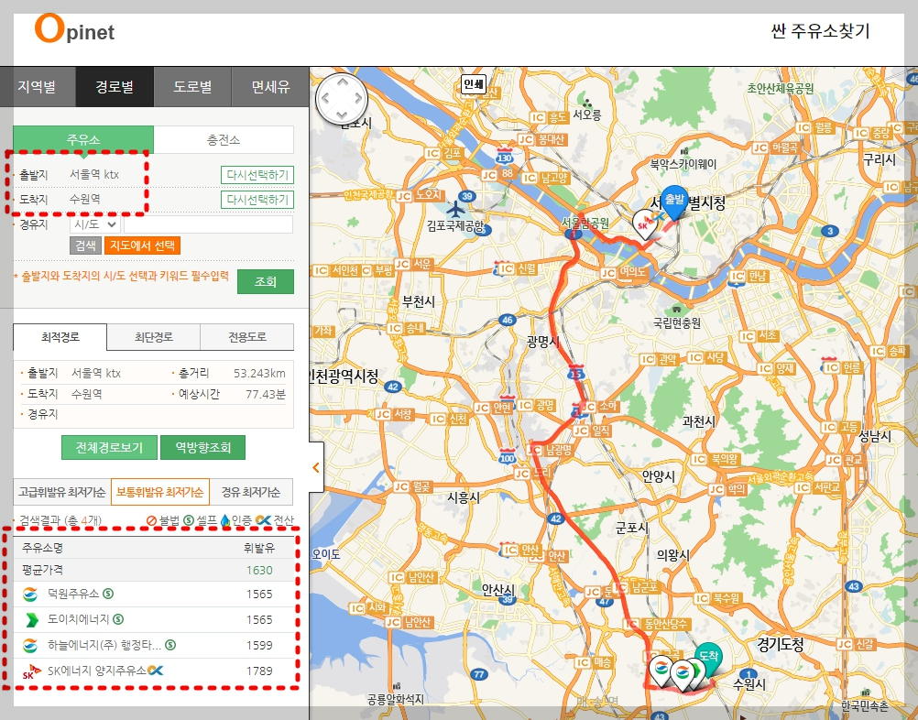Click the 도이치에너지 green arrow logo icon
This screenshot has height=720, width=918.
31,619
